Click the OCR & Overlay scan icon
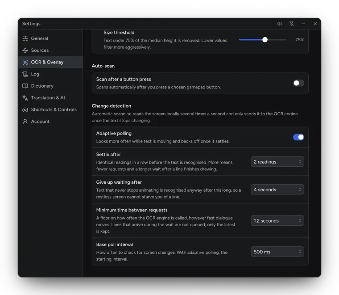 pyautogui.click(x=25, y=63)
